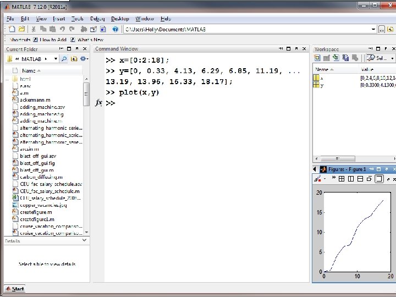Open MATLAB Help via question mark icon
396x297 pixels.
pos(114,29)
